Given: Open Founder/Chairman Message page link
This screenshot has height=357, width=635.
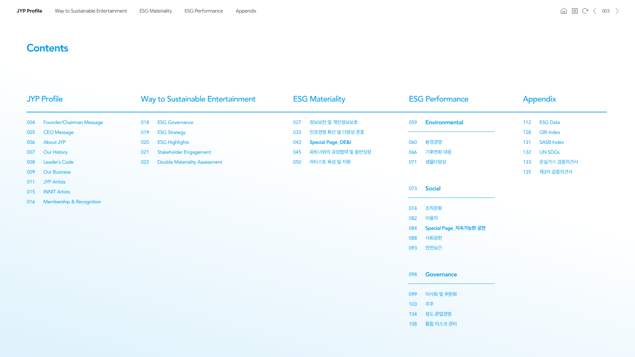Looking at the screenshot, I should click(x=73, y=122).
